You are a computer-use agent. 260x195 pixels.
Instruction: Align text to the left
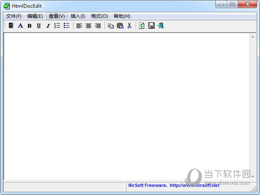coord(79,26)
